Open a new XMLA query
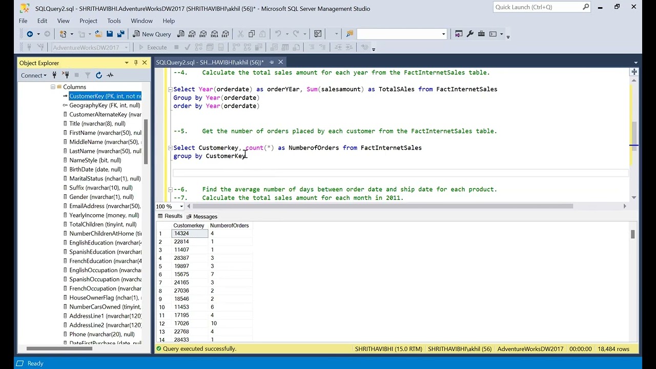 pyautogui.click(x=214, y=34)
